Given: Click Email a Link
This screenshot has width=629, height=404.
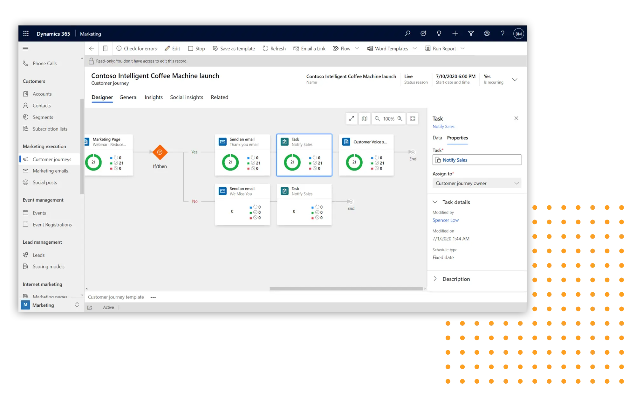Looking at the screenshot, I should (x=310, y=48).
